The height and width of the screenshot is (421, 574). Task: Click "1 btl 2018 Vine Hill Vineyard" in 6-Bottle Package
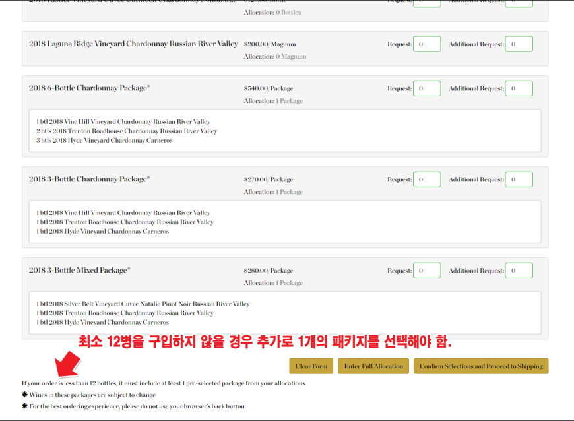pyautogui.click(x=123, y=121)
